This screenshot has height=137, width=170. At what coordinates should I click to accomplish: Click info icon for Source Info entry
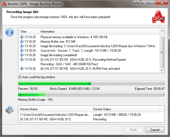21,50
